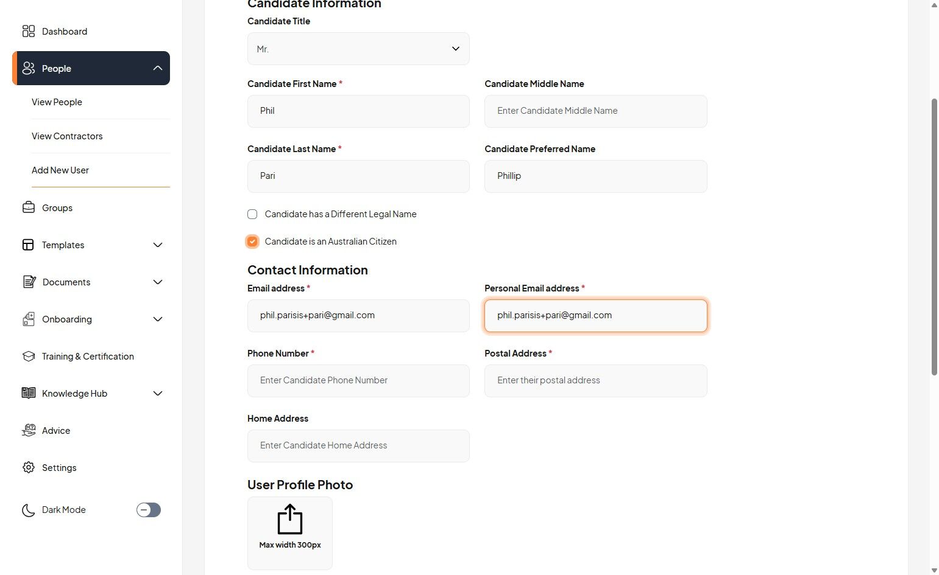Viewport: 939px width, 575px height.
Task: Open the View People page
Action: pyautogui.click(x=57, y=102)
